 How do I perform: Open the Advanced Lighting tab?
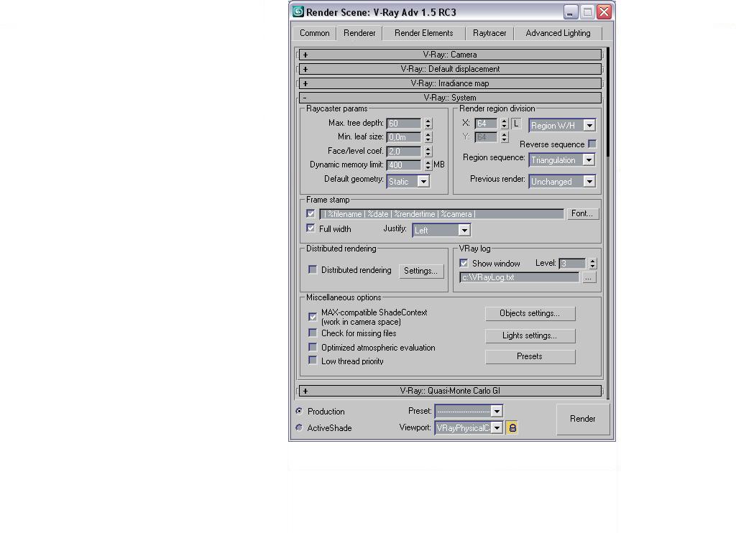coord(558,33)
